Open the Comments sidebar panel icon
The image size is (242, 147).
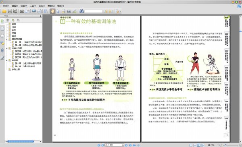(2, 43)
